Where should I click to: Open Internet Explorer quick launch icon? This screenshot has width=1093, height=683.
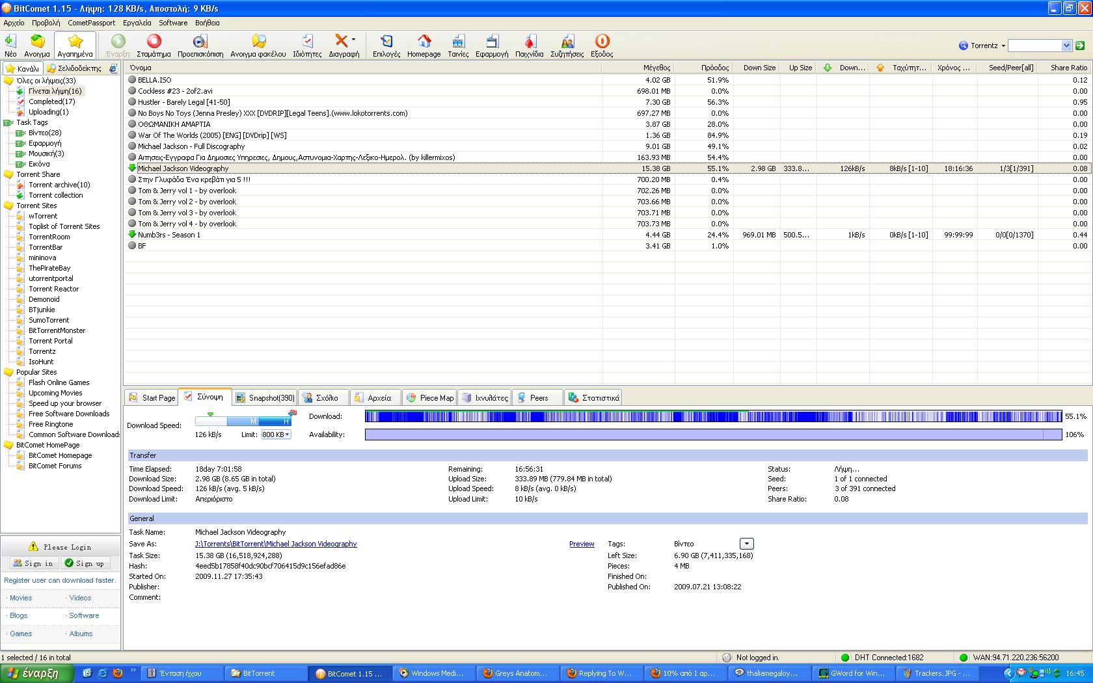pos(103,673)
